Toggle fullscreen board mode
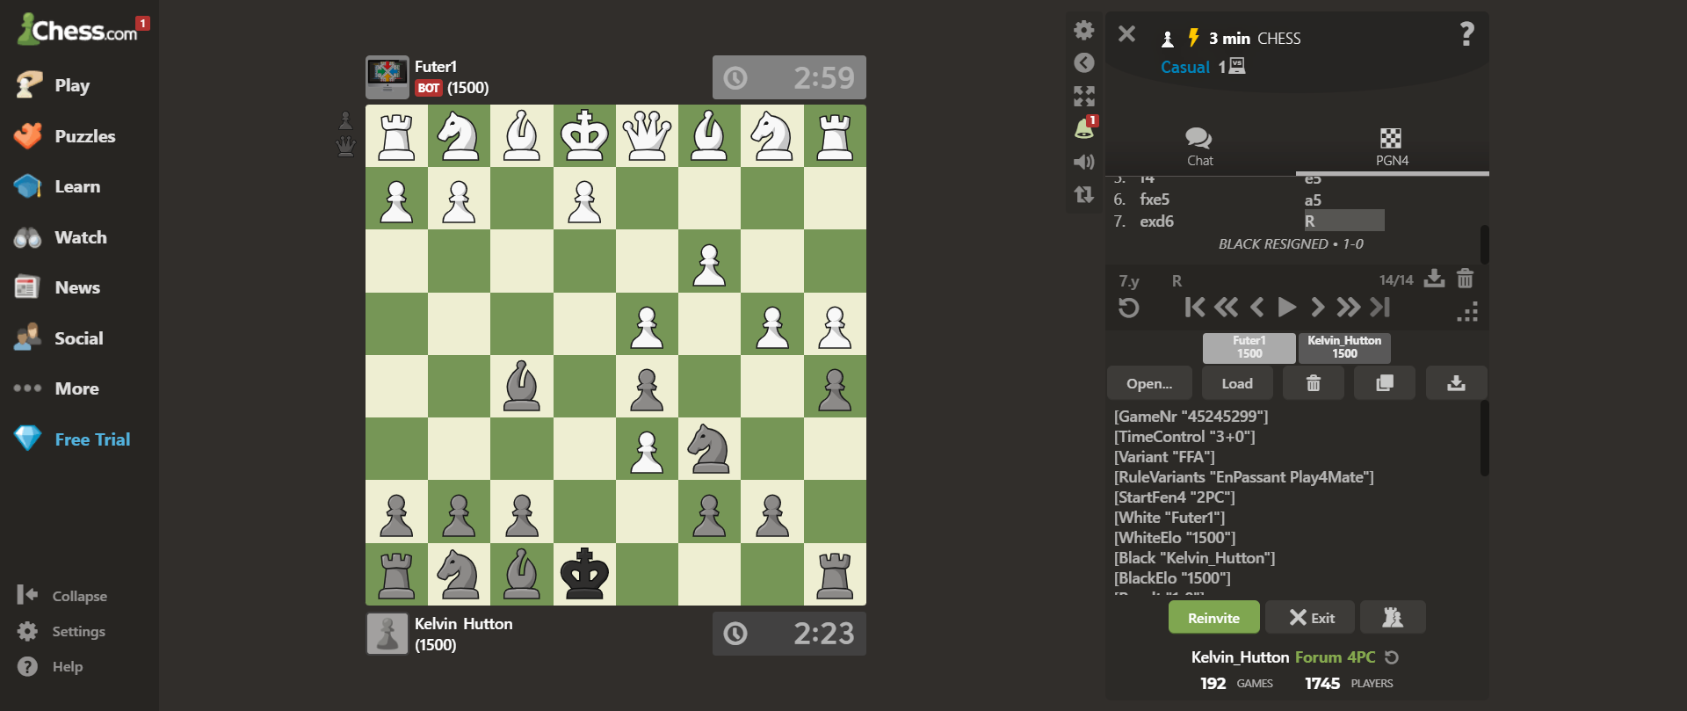This screenshot has height=711, width=1687. pyautogui.click(x=1084, y=96)
